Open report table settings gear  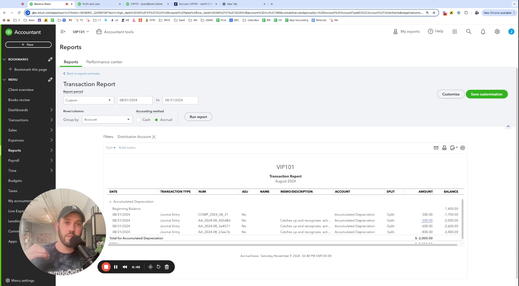[463, 148]
